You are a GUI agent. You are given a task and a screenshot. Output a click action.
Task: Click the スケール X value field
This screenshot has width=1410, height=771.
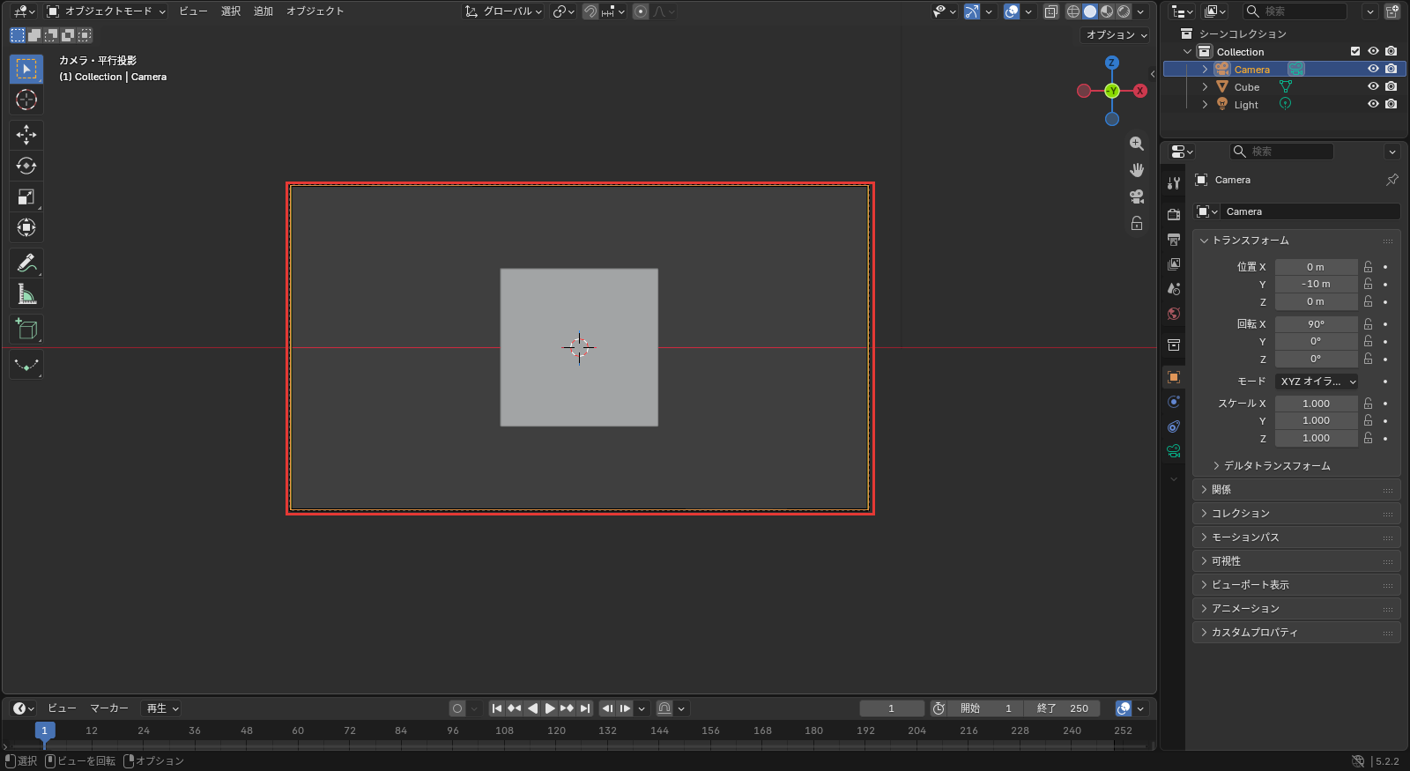click(1317, 404)
